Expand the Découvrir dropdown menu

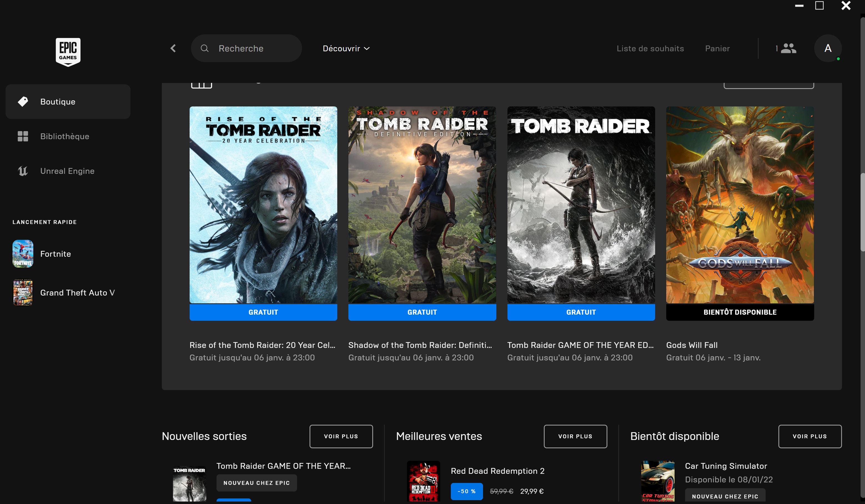(x=346, y=48)
